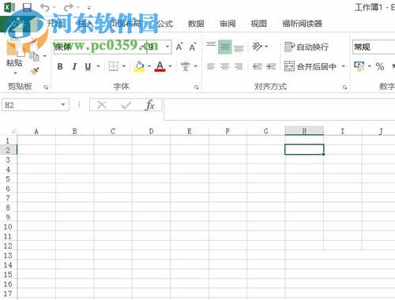
Task: Click the format painter brush icon
Action: (x=35, y=70)
